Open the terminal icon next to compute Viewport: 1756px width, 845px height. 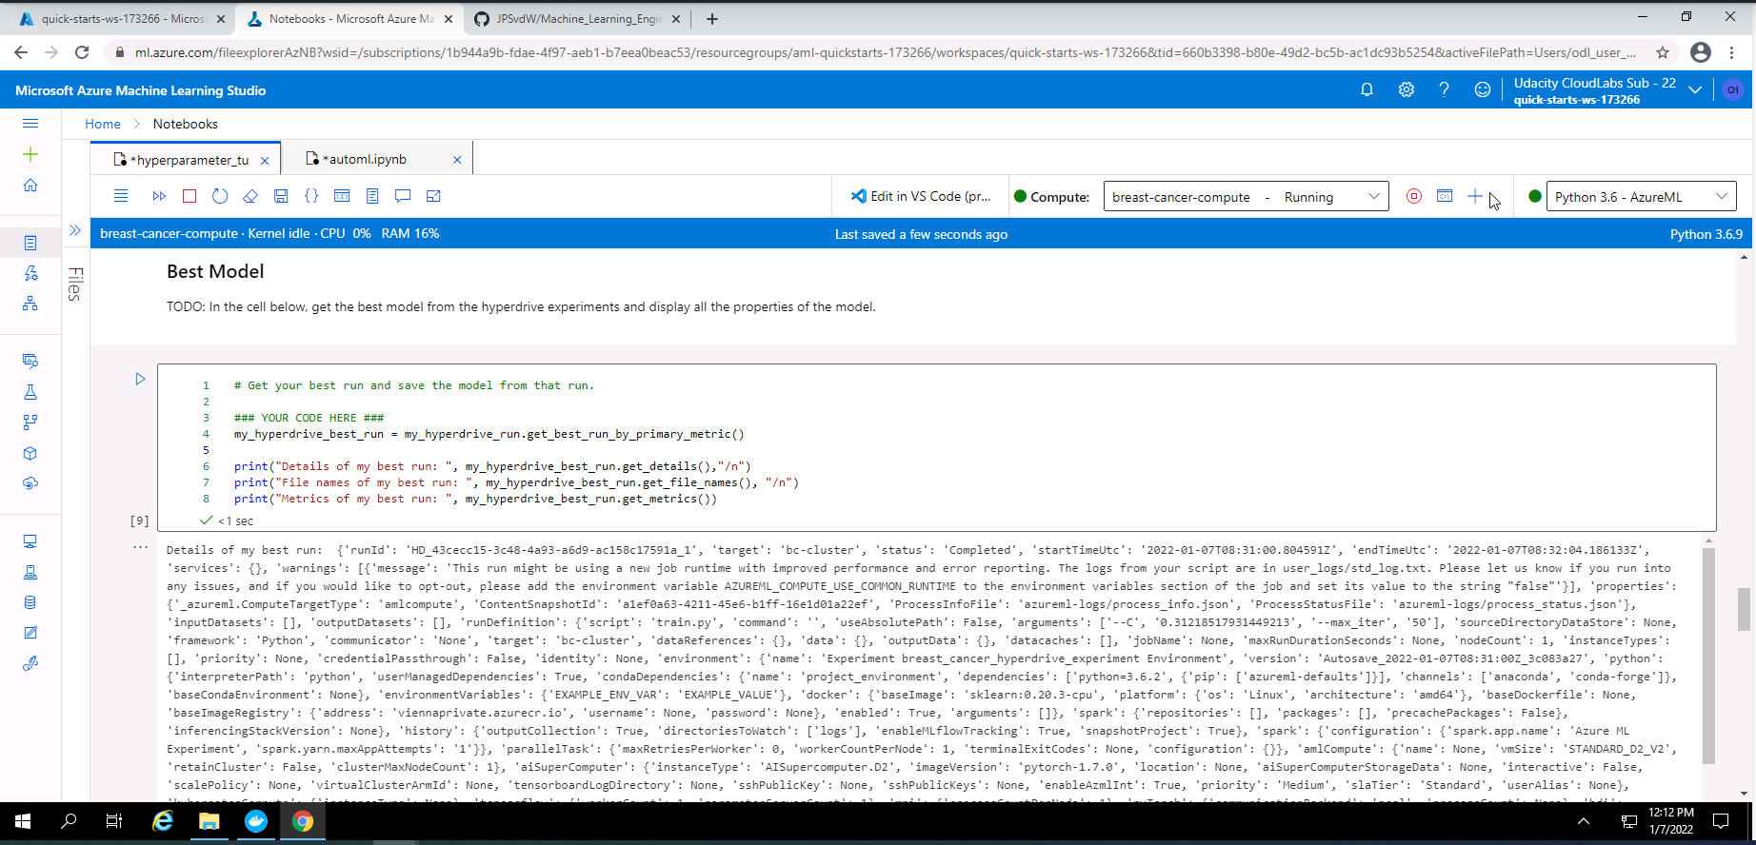1445,196
